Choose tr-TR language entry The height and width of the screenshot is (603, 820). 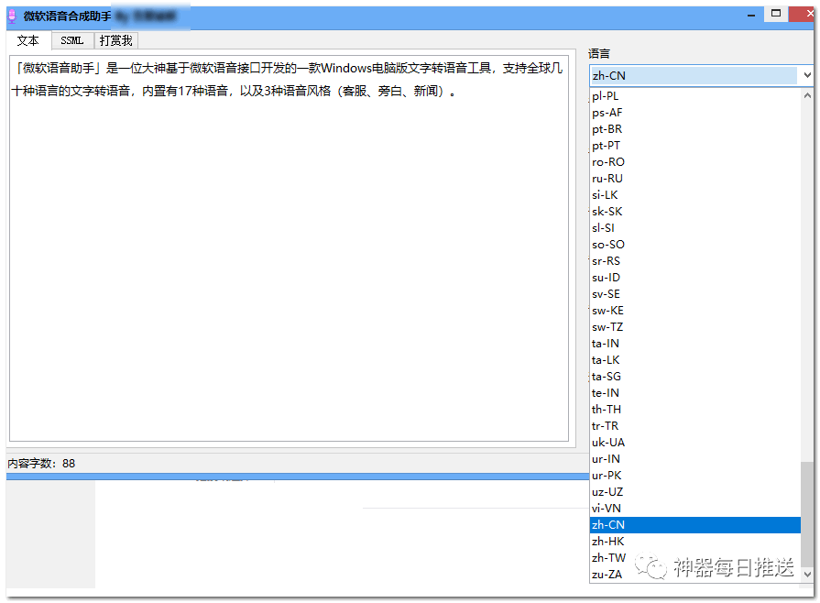(695, 426)
